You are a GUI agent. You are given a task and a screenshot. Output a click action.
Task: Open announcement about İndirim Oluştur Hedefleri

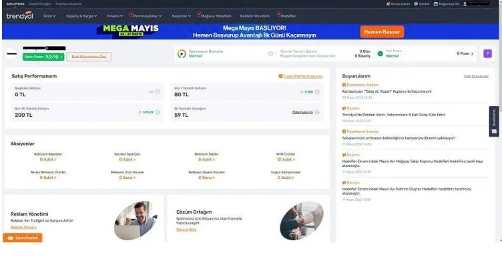(x=407, y=191)
